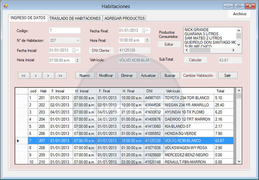Click the Actualizar button
This screenshot has height=180, width=259.
coord(148,75)
